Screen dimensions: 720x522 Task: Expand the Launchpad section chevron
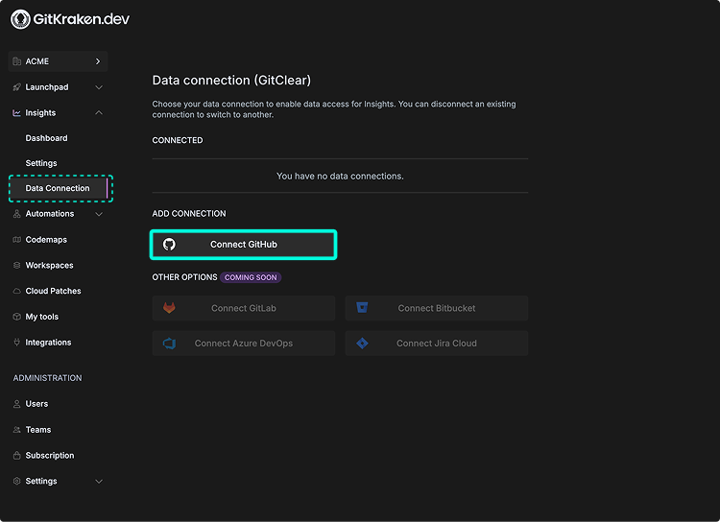coord(99,87)
